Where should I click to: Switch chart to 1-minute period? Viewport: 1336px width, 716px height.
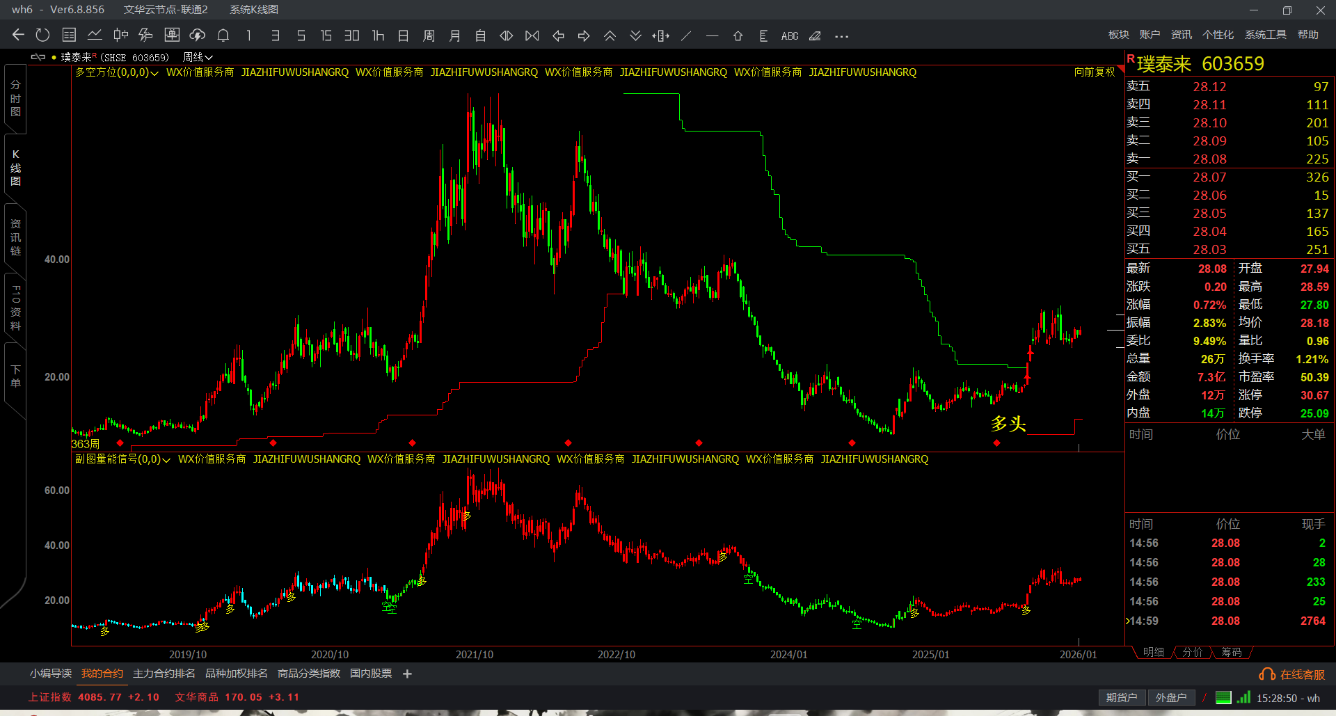coord(248,35)
